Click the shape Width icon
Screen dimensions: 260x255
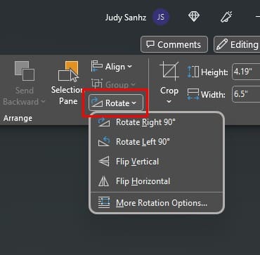pyautogui.click(x=193, y=94)
